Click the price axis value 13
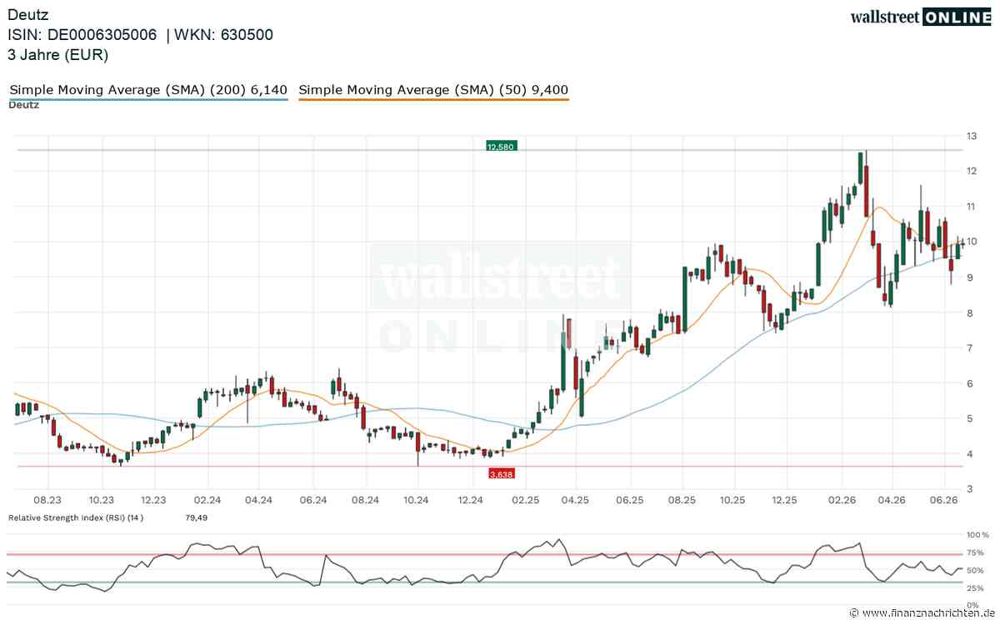 (972, 136)
